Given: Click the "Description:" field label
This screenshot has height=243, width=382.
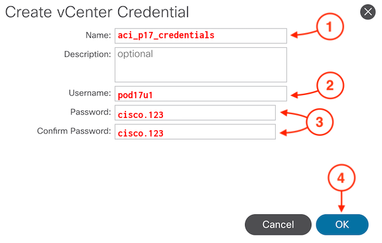Looking at the screenshot, I should pos(87,54).
